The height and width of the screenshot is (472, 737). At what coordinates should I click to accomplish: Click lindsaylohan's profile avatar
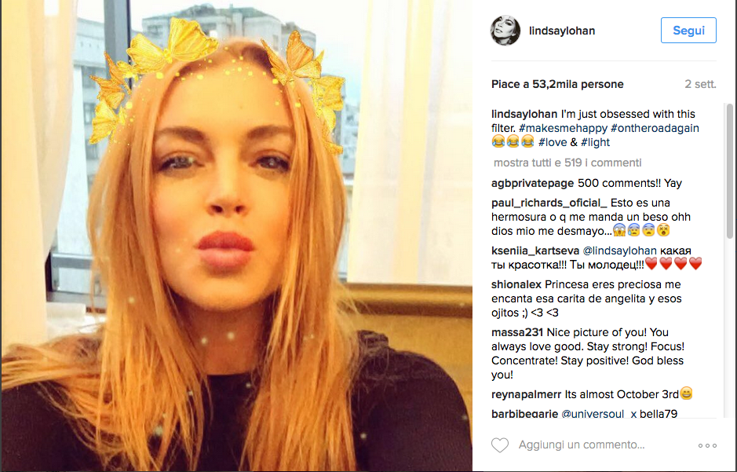click(x=505, y=31)
